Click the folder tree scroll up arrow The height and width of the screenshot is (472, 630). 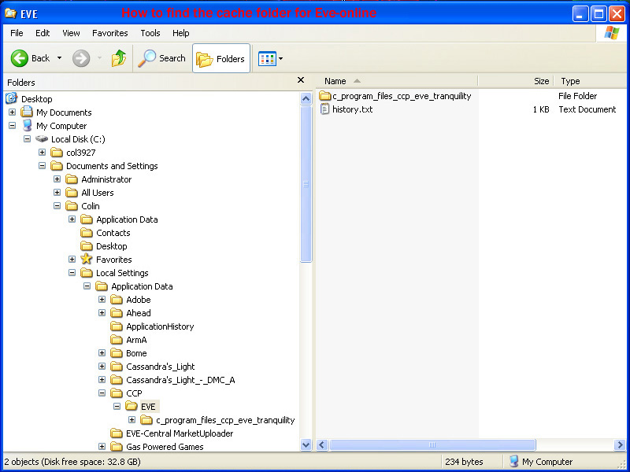point(306,99)
